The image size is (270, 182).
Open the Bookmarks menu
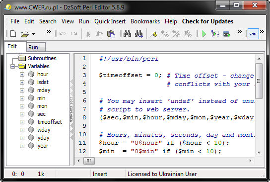pos(145,21)
